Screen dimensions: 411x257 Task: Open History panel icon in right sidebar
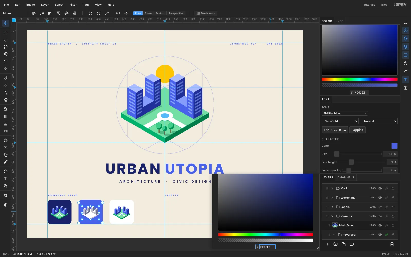pos(406,63)
